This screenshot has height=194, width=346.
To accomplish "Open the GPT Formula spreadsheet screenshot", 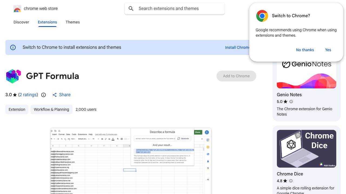I will pos(131,161).
